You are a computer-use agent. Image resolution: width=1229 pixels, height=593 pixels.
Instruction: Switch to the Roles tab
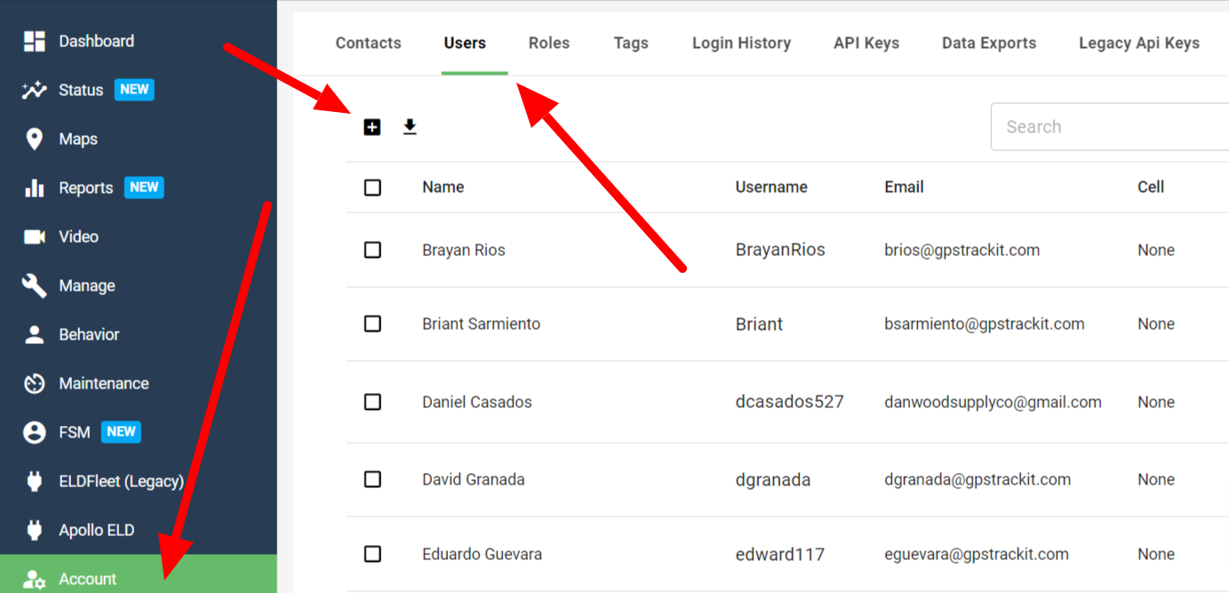549,43
